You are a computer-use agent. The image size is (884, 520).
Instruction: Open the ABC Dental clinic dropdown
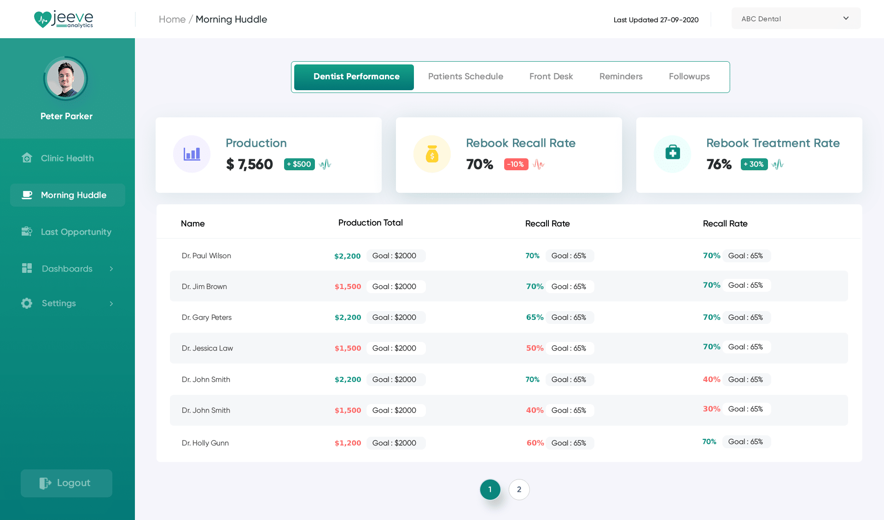pyautogui.click(x=796, y=18)
